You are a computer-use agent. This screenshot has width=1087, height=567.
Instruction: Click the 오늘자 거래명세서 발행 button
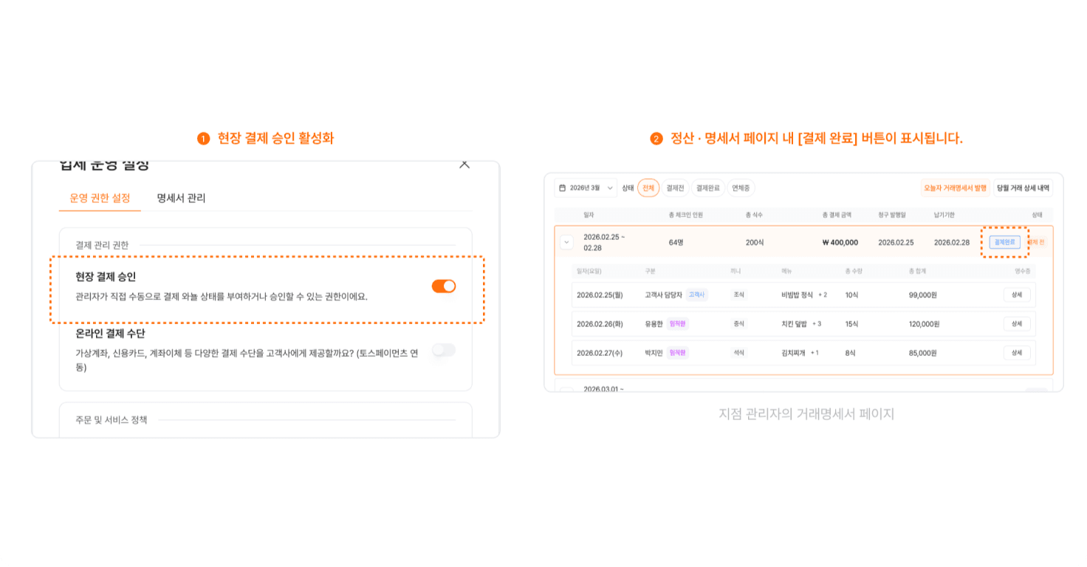tap(955, 188)
